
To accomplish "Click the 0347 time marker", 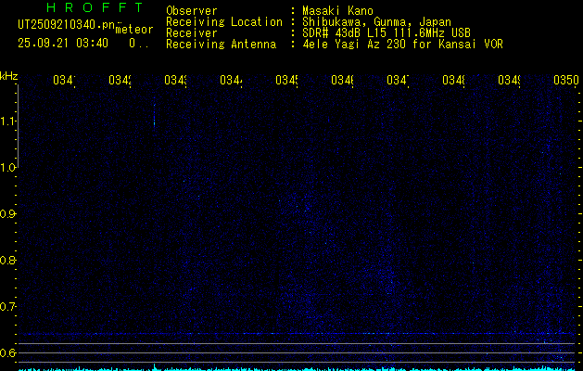I will 398,80.
